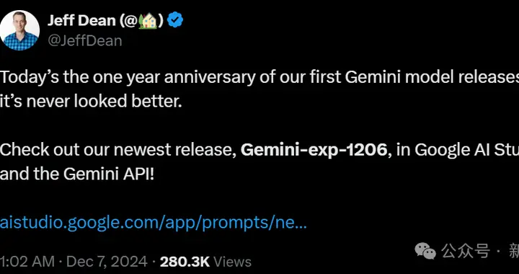This screenshot has height=274, width=519.
Task: Click the "公众号" watermark text
Action: coord(466,251)
